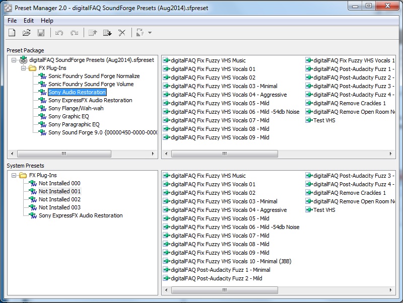403x303 pixels.
Task: Click the package preset list scrollbar right arrow
Action: 391,154
